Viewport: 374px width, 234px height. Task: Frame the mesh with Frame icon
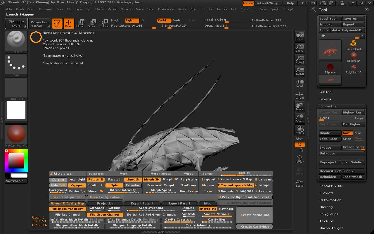click(x=299, y=159)
